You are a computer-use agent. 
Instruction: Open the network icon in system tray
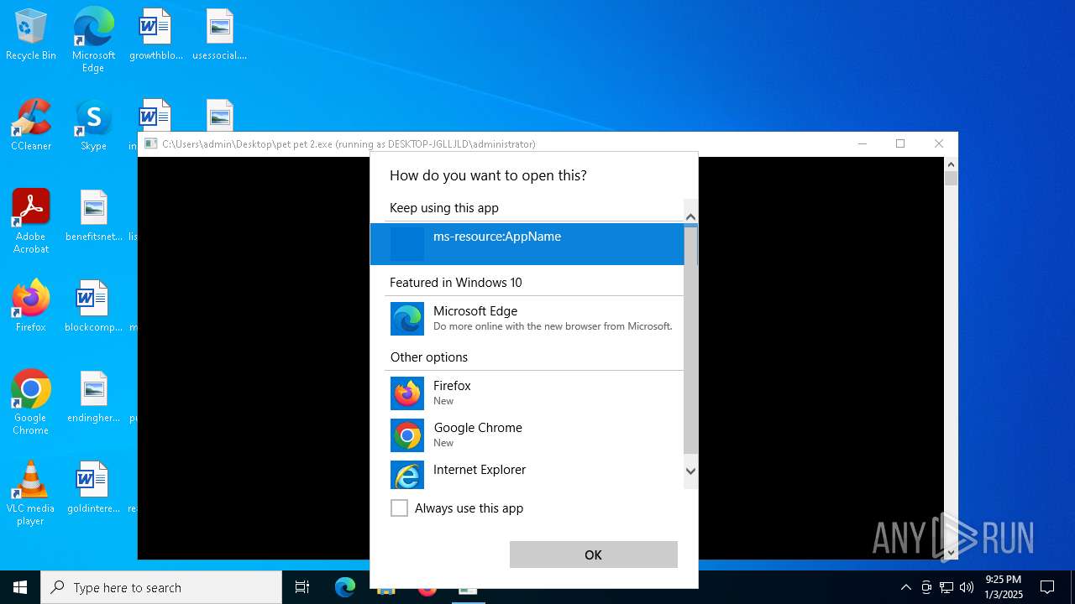point(947,587)
